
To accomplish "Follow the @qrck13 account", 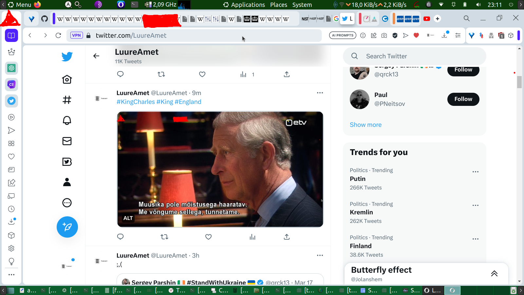I will [463, 70].
